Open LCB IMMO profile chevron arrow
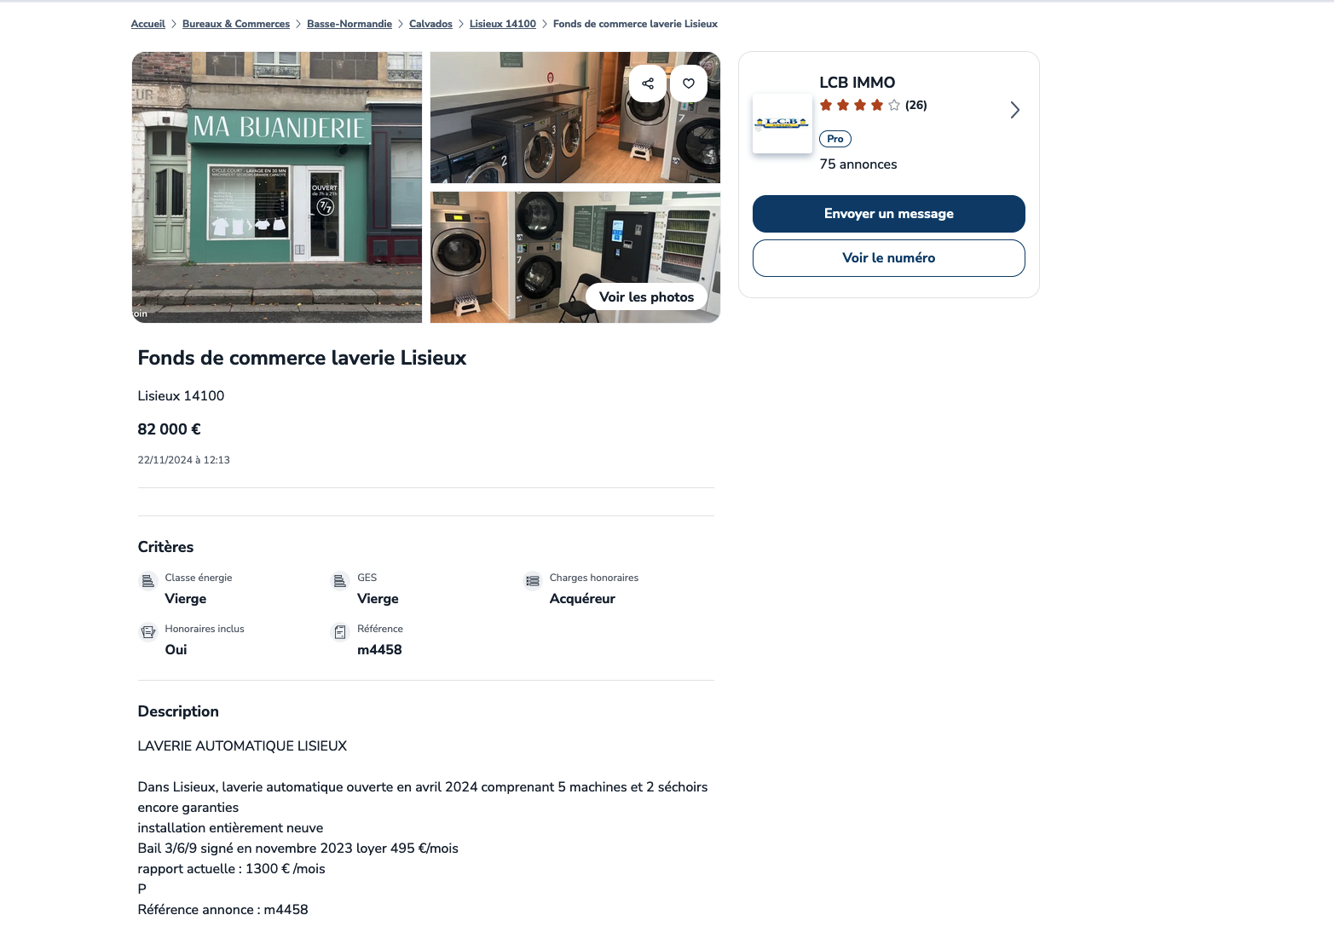The width and height of the screenshot is (1334, 938). pyautogui.click(x=1014, y=110)
